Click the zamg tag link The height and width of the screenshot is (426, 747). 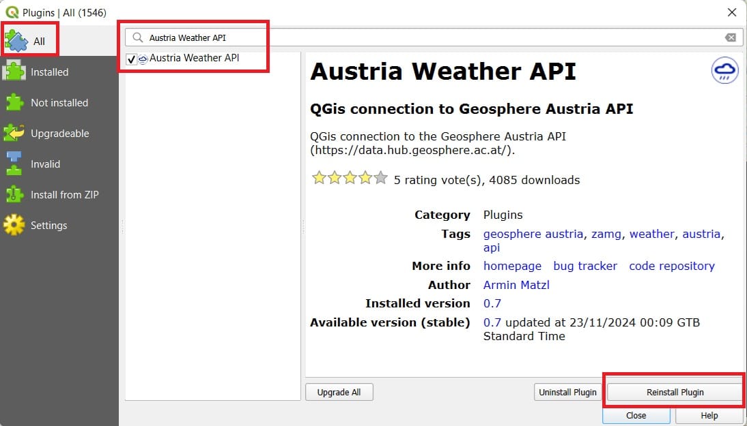click(x=606, y=234)
